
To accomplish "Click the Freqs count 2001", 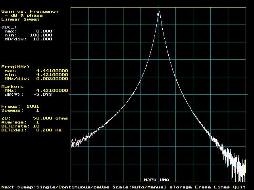I will pos(33,106).
